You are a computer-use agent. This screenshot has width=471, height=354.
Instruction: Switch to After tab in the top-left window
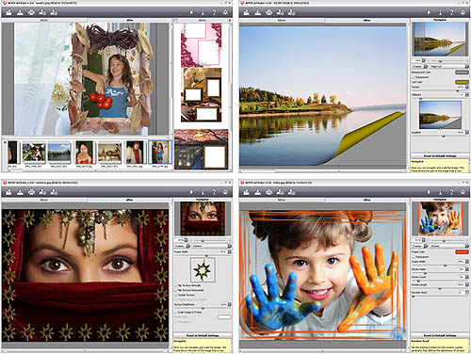pyautogui.click(x=130, y=20)
